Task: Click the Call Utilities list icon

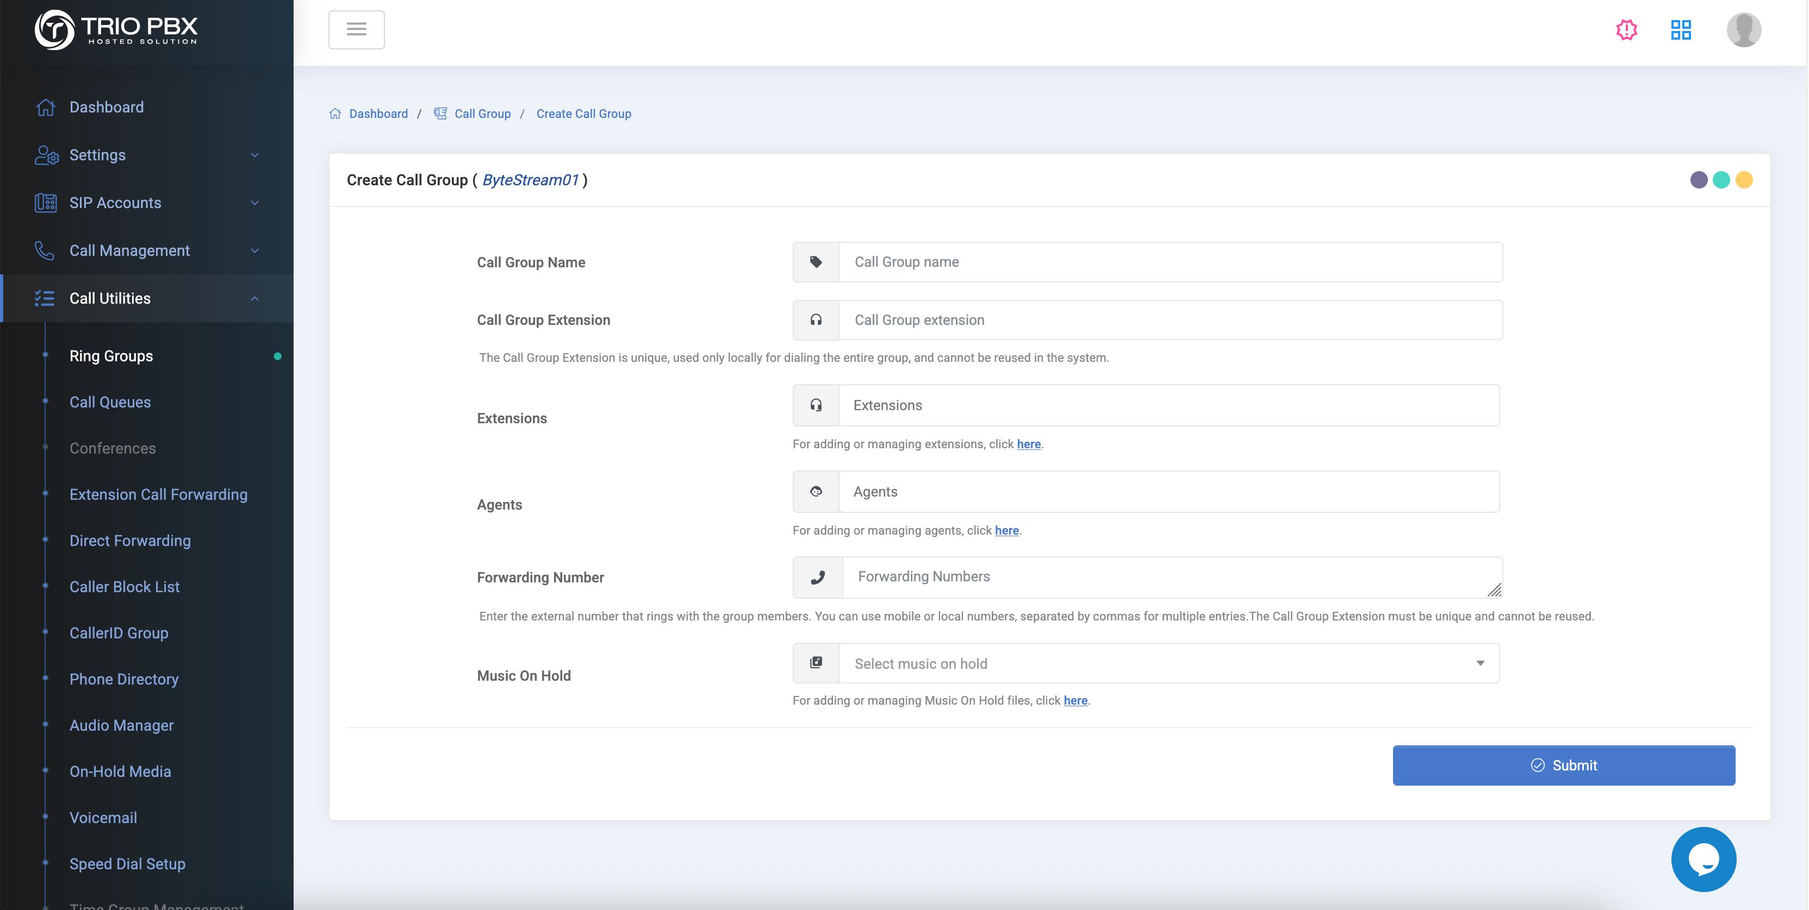Action: 44,298
